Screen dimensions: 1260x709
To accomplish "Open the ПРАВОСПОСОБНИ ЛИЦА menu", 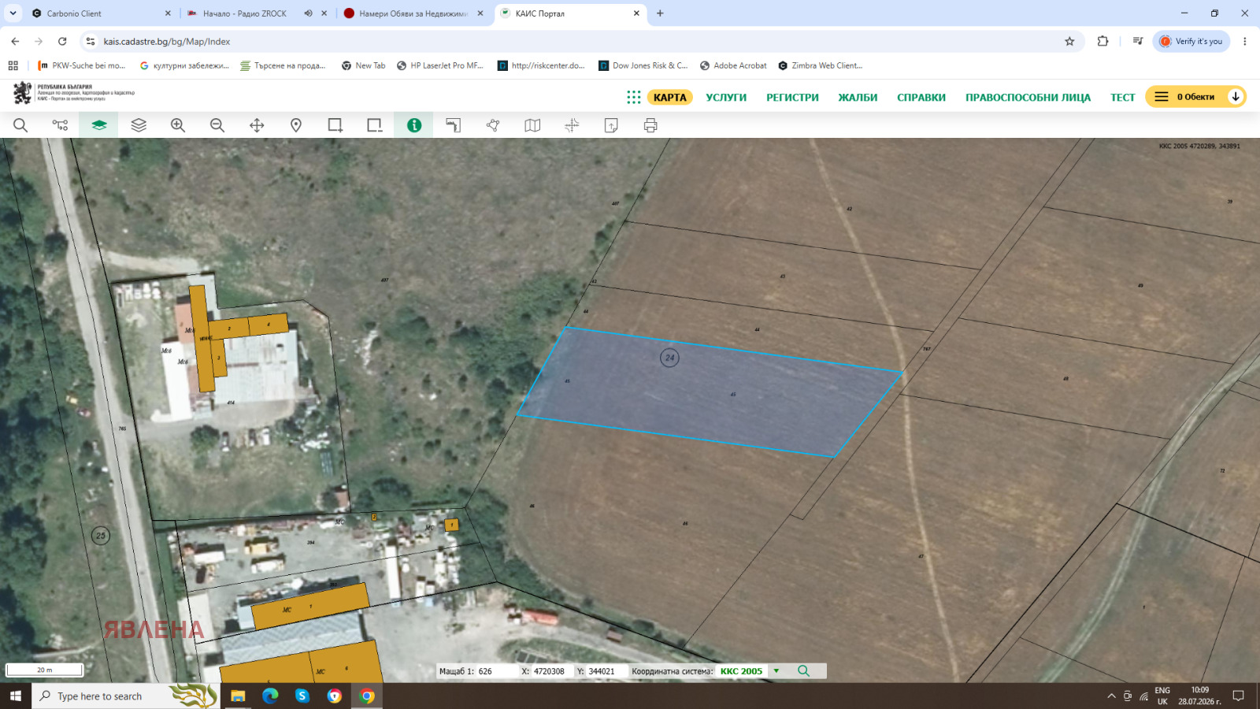I will click(1028, 98).
